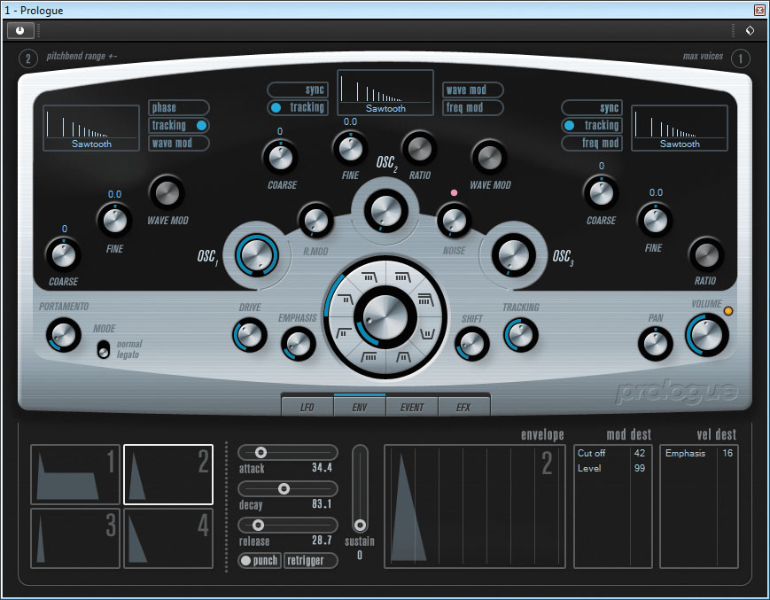Click OSC 2 fine knob

tap(350, 149)
